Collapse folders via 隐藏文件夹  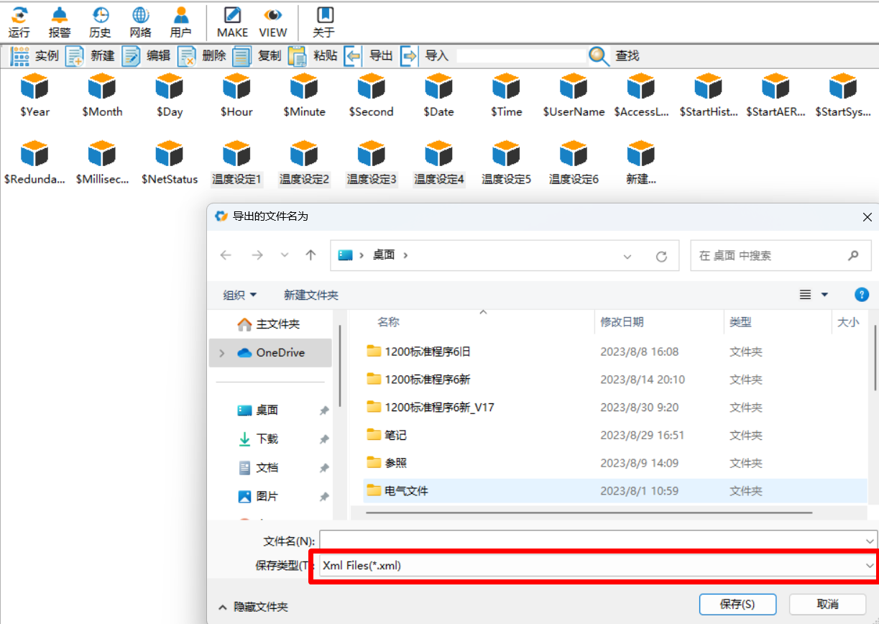253,607
